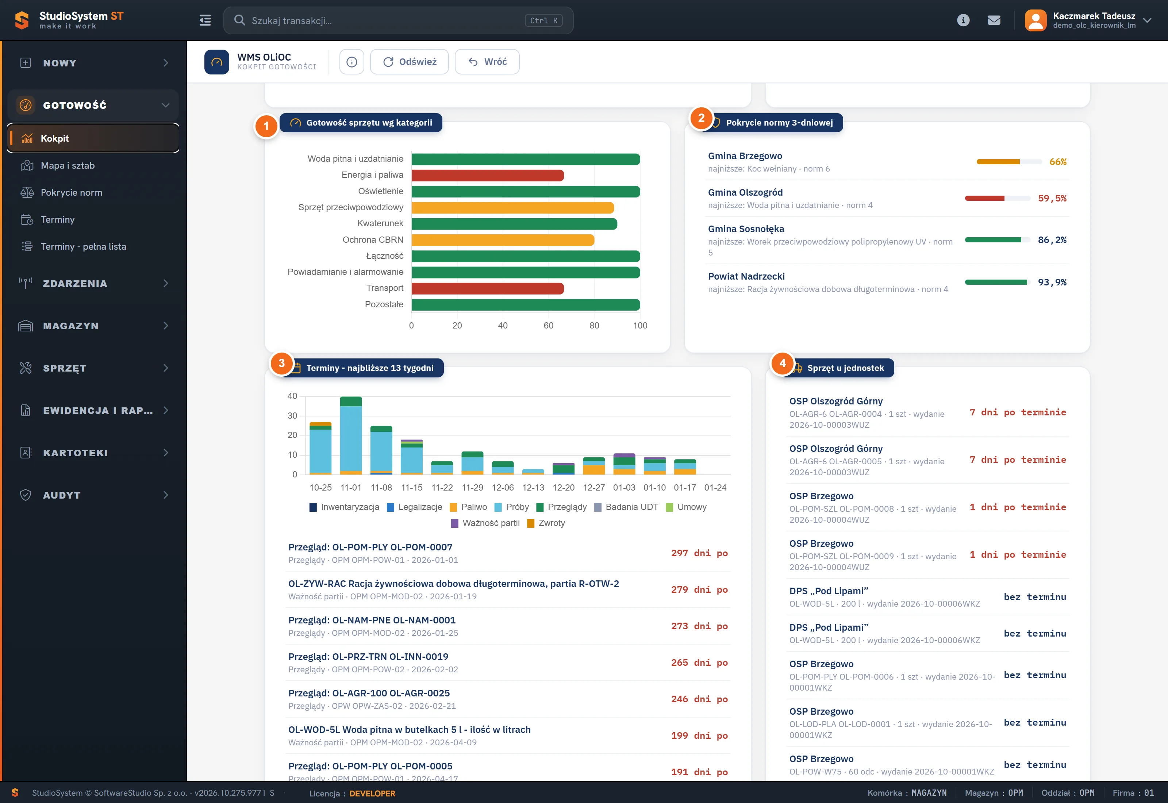
Task: Toggle Przeglądy series in the chart legend
Action: (561, 507)
